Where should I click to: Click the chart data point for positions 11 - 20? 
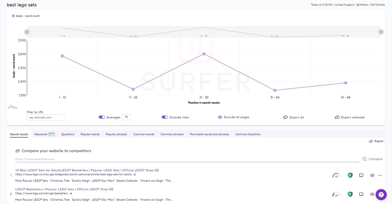(x=133, y=89)
